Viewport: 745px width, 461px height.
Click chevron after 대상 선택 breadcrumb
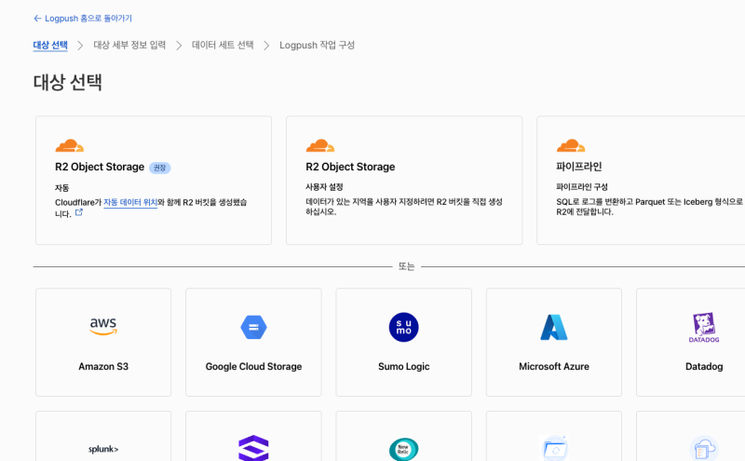click(80, 46)
